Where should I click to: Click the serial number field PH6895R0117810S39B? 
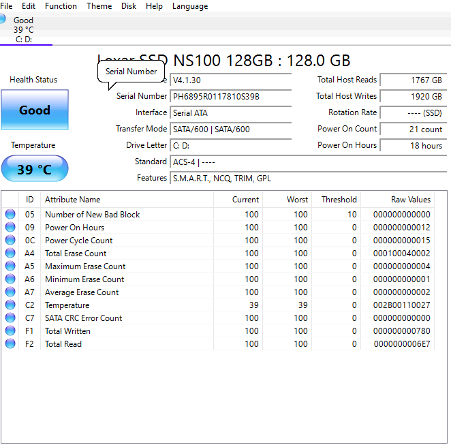(231, 96)
